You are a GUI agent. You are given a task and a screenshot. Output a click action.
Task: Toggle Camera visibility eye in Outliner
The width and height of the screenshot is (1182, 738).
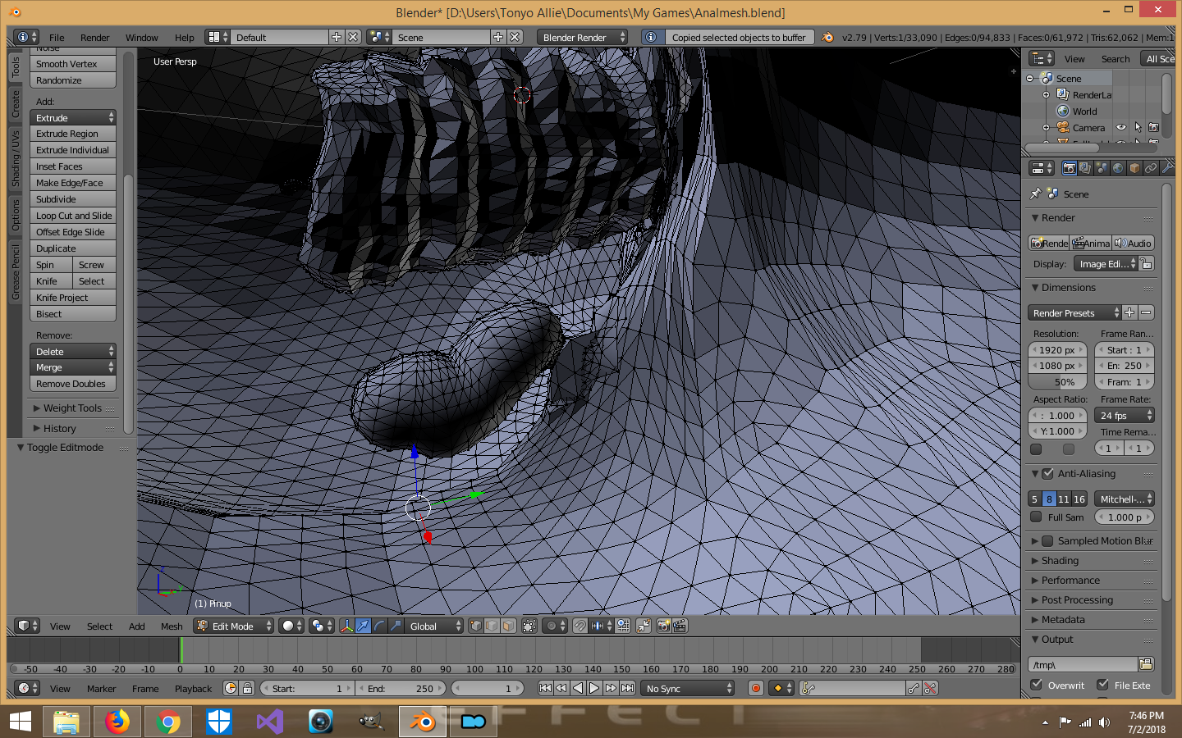click(1122, 127)
